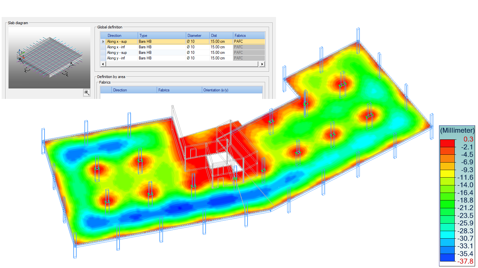Open the Ø 10 diameter cell for Along y - sup
Screen dimensions: 478x268
click(x=198, y=53)
